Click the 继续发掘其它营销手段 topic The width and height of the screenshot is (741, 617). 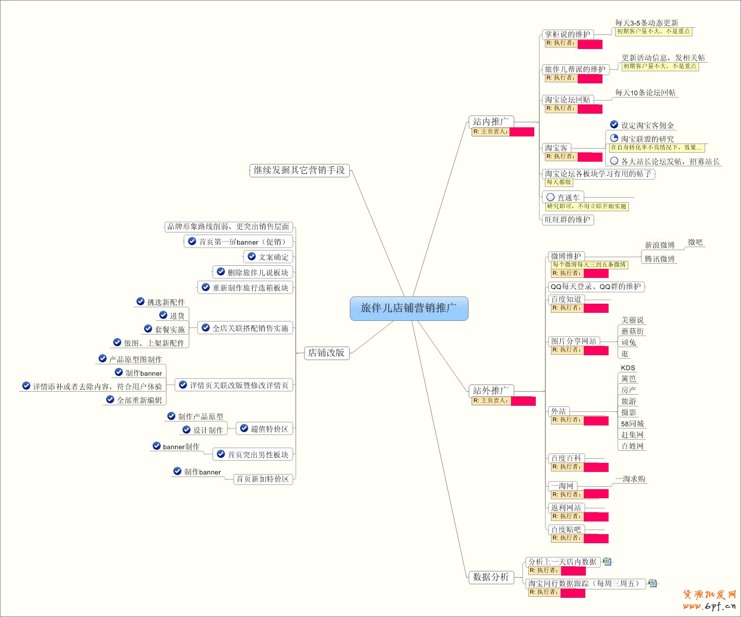[x=299, y=170]
